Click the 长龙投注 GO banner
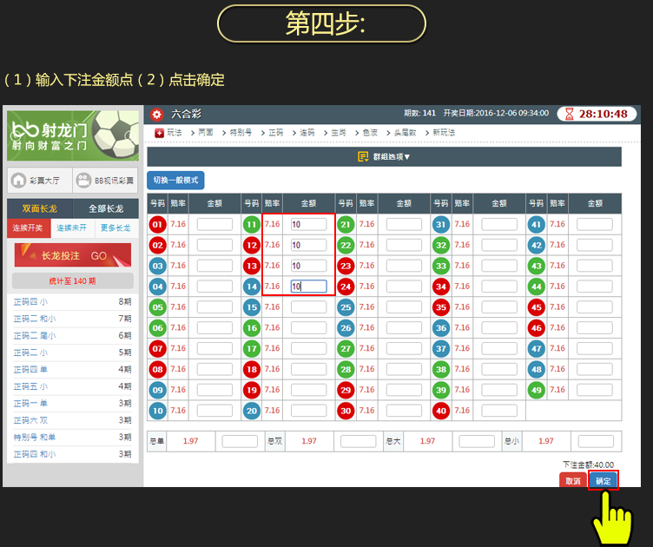 point(73,256)
